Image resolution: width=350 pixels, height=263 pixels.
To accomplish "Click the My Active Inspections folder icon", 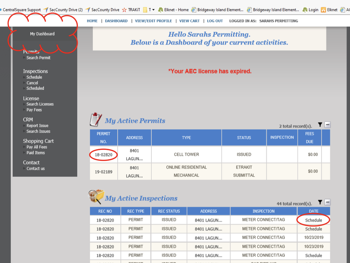I will coord(96,196).
